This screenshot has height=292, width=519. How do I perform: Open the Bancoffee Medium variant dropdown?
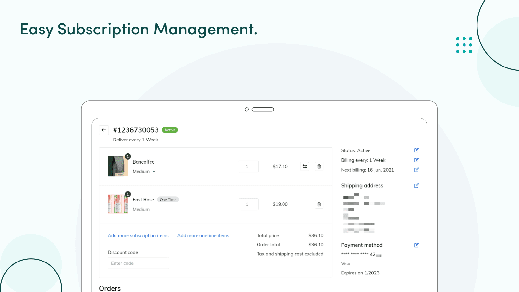coord(144,171)
